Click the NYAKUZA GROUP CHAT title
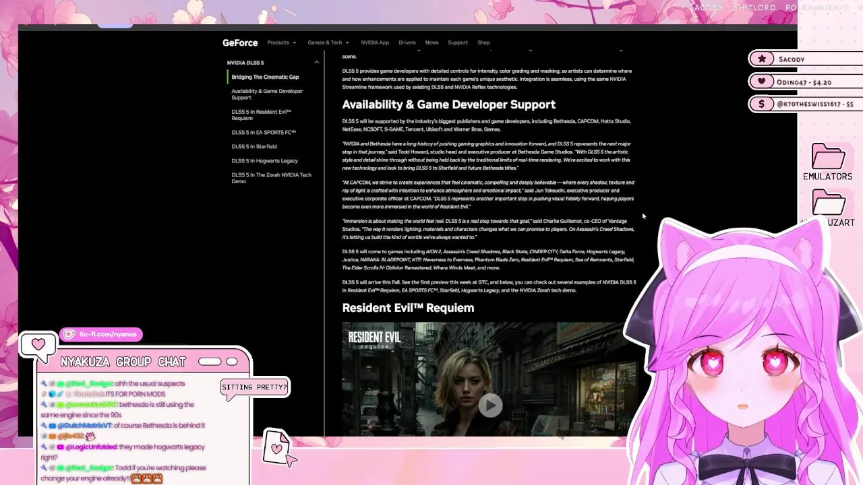The width and height of the screenshot is (863, 485). pyautogui.click(x=123, y=362)
